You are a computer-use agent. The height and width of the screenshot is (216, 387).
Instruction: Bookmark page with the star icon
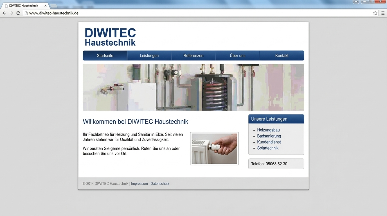pyautogui.click(x=375, y=13)
